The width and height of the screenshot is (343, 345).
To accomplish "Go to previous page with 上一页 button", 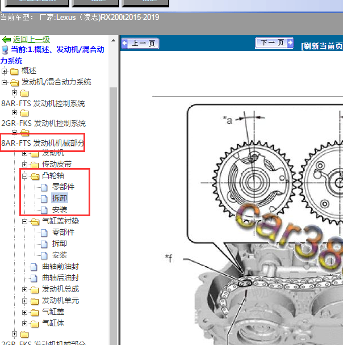I will [140, 43].
